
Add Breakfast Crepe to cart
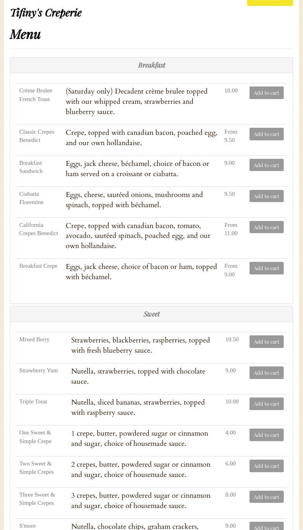click(266, 268)
